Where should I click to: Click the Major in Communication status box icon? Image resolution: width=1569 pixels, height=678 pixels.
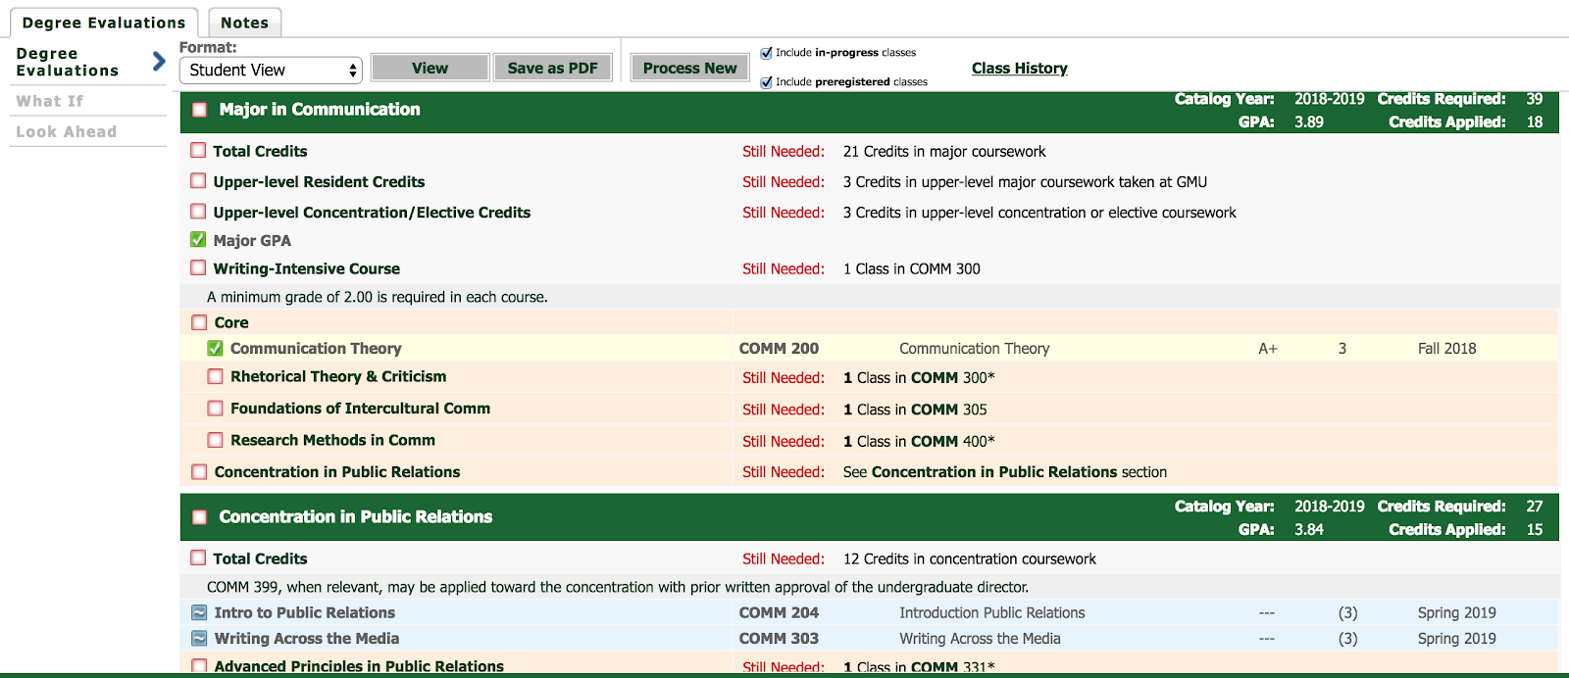point(200,110)
